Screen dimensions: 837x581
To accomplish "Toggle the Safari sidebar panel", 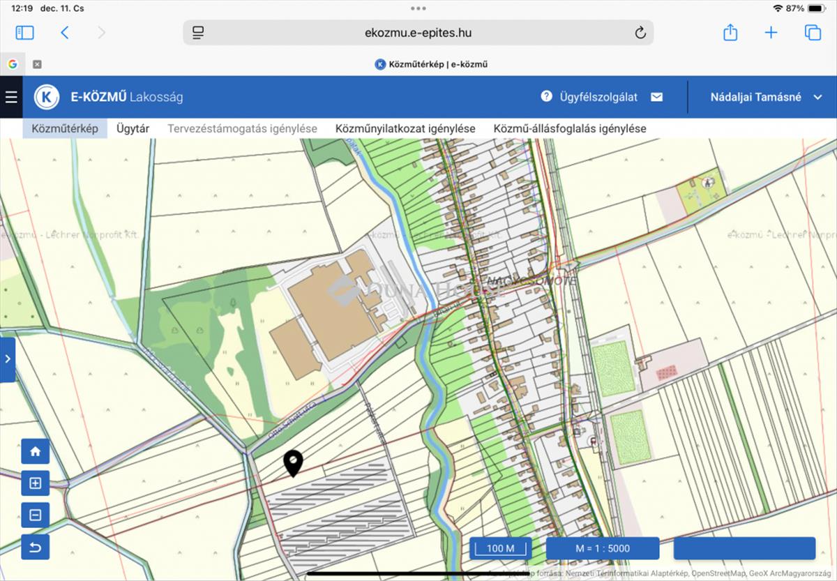I will click(x=24, y=33).
